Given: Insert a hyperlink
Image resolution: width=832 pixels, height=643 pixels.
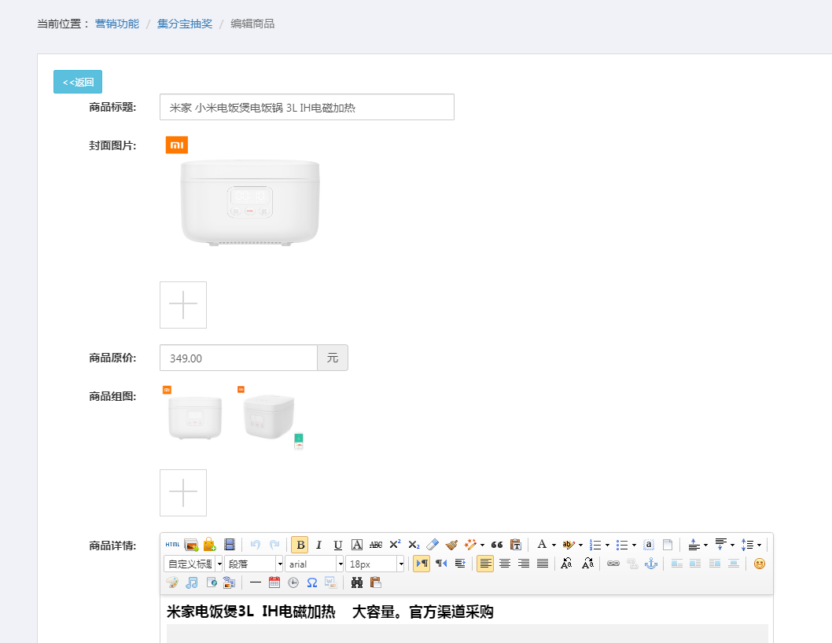Looking at the screenshot, I should point(613,564).
